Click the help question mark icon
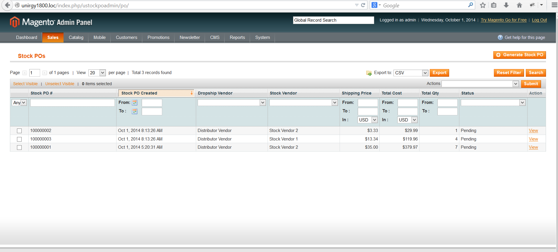 pyautogui.click(x=500, y=37)
